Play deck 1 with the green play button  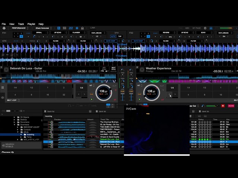coord(91,99)
